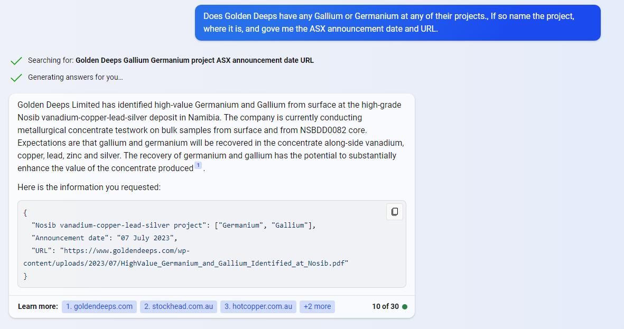The image size is (624, 329).
Task: Click the Learn more label
Action: 38,307
